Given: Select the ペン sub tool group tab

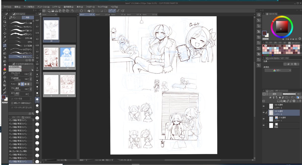Looking at the screenshot, I should 15,18.
